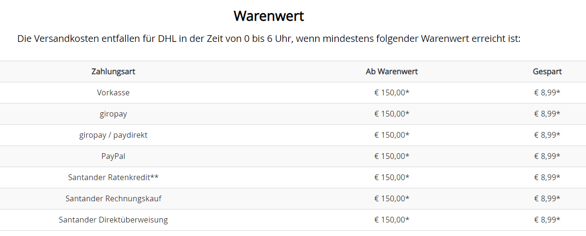
Task: Click Santander Direktüberweisung table entry
Action: [x=113, y=220]
